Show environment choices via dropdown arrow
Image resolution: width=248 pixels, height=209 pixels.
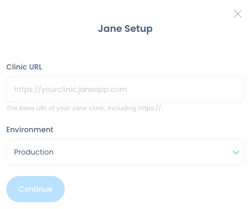[236, 153]
